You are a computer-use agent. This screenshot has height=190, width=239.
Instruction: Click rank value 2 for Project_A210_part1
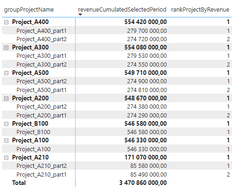tap(228, 175)
